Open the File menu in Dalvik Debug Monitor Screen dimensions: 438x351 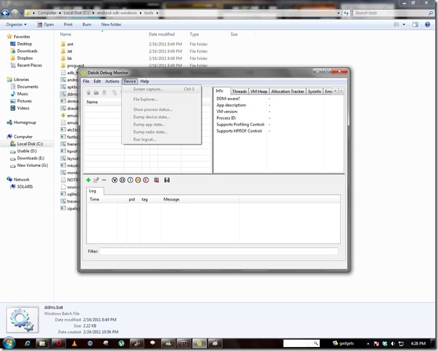click(x=86, y=81)
